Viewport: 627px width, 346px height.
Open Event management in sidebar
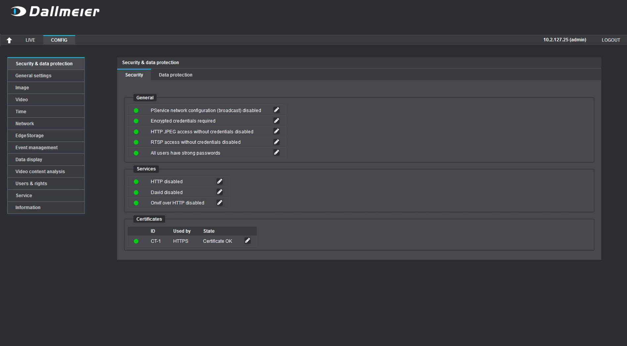click(36, 148)
